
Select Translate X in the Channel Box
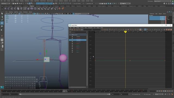157,17
